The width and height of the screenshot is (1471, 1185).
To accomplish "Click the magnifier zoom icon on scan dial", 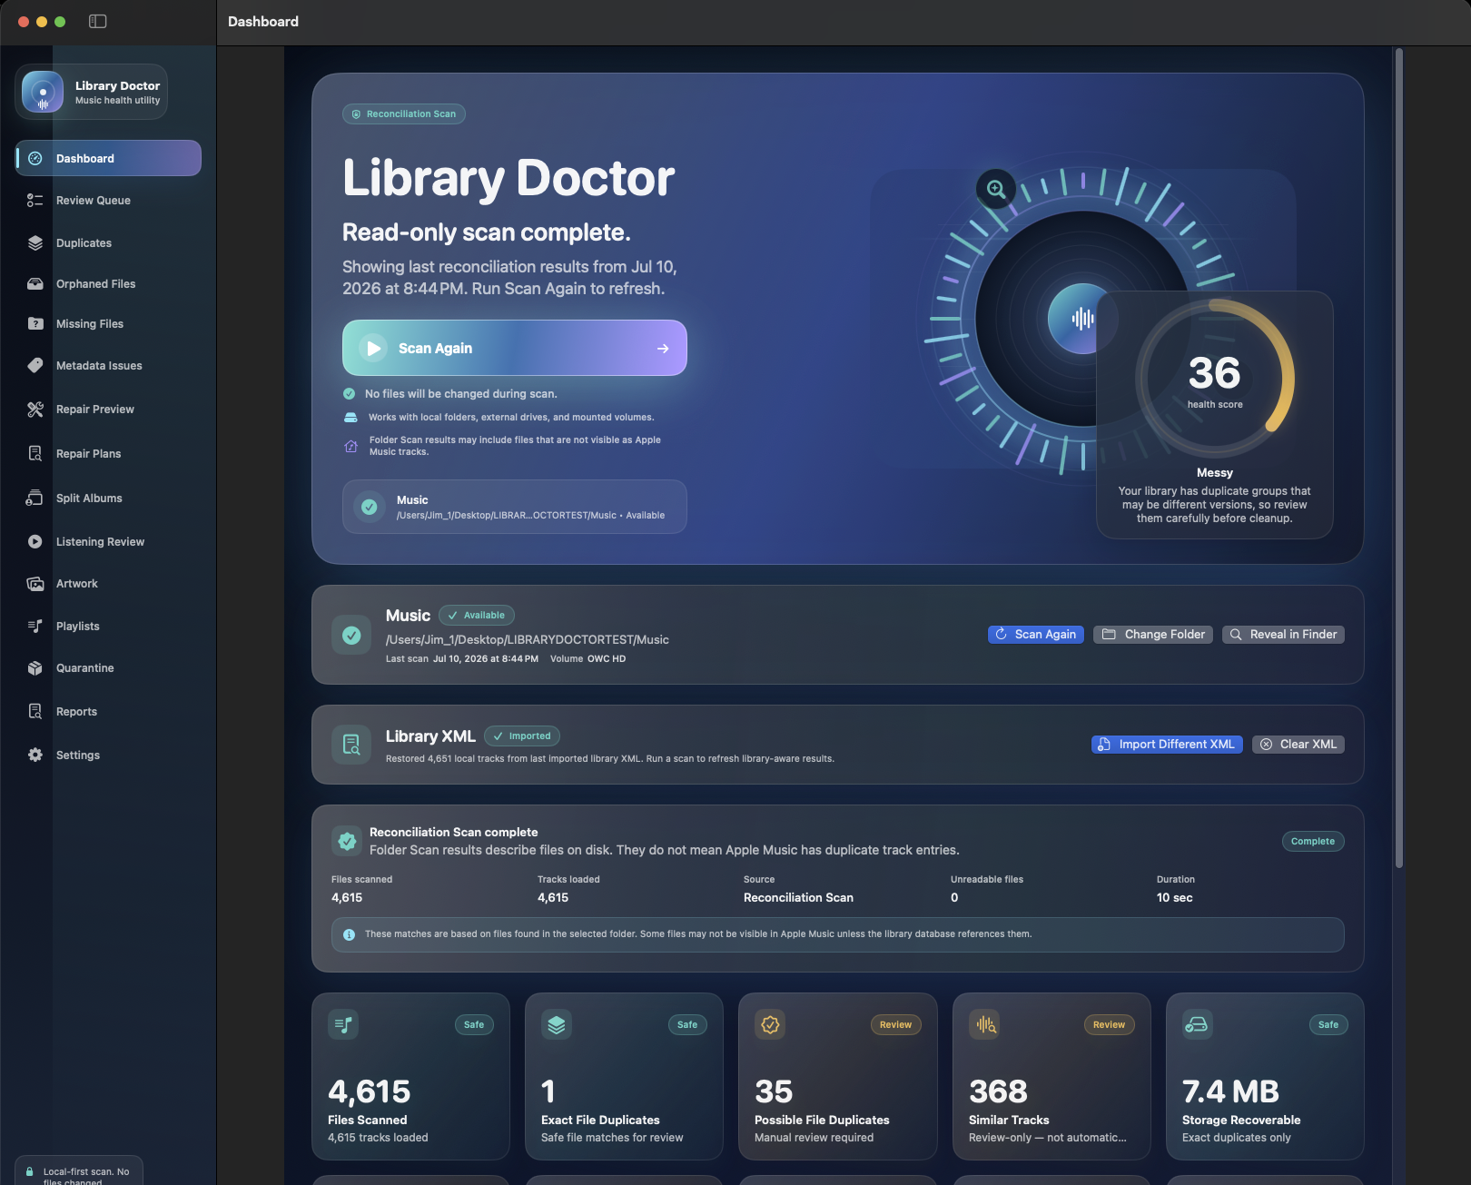I will pos(996,189).
